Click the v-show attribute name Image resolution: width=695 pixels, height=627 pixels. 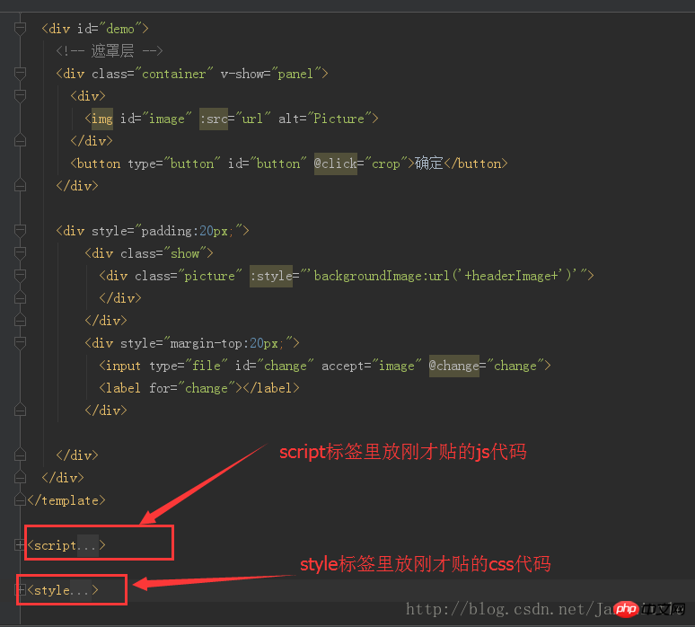pyautogui.click(x=242, y=74)
